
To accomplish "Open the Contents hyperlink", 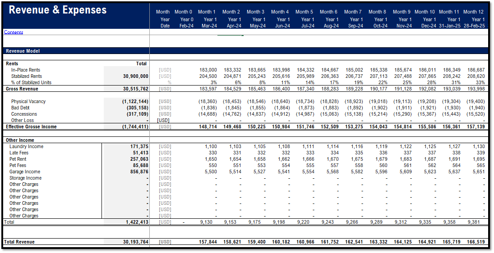I will [14, 32].
